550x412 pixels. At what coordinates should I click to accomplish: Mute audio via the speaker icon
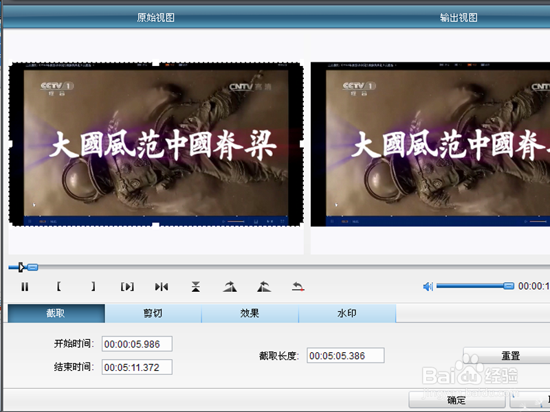[428, 286]
